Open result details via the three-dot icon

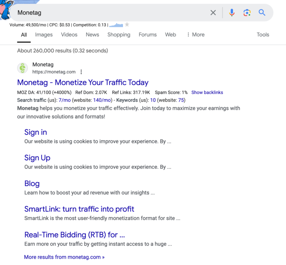pos(81,72)
